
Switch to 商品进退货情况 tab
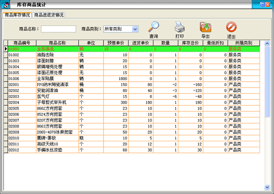click(49, 15)
